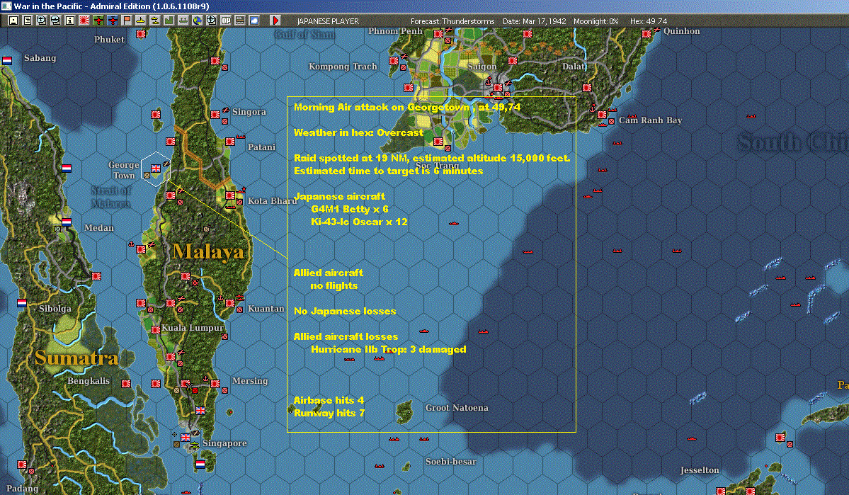Select the Japanese base marker at Dalat
This screenshot has width=849, height=495.
(x=587, y=88)
